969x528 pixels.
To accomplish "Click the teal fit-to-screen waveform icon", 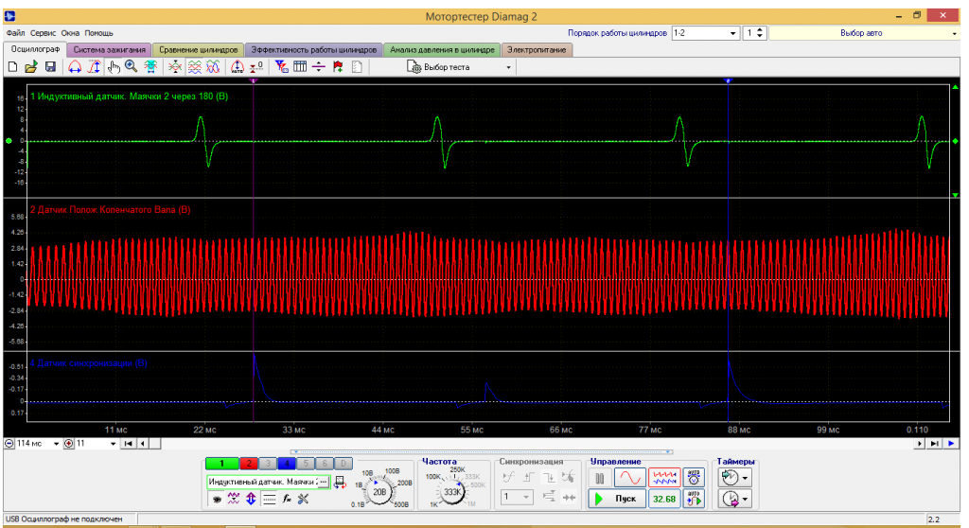I will point(150,67).
